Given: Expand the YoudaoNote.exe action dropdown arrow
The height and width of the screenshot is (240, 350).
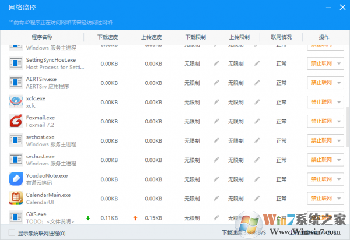Looking at the screenshot, I should tap(339, 179).
